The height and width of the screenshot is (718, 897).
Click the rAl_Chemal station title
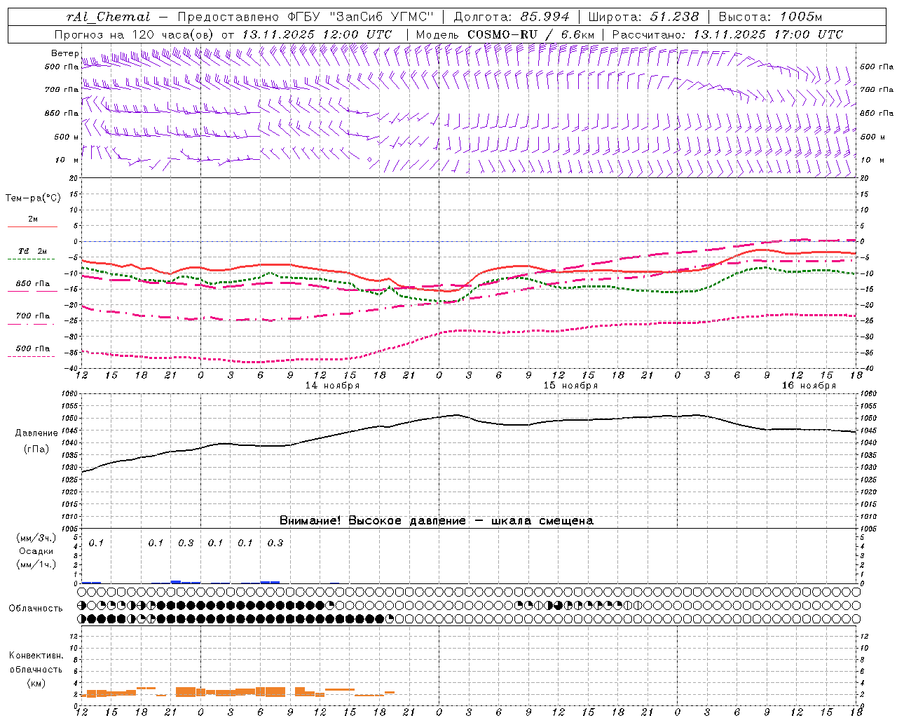(108, 17)
